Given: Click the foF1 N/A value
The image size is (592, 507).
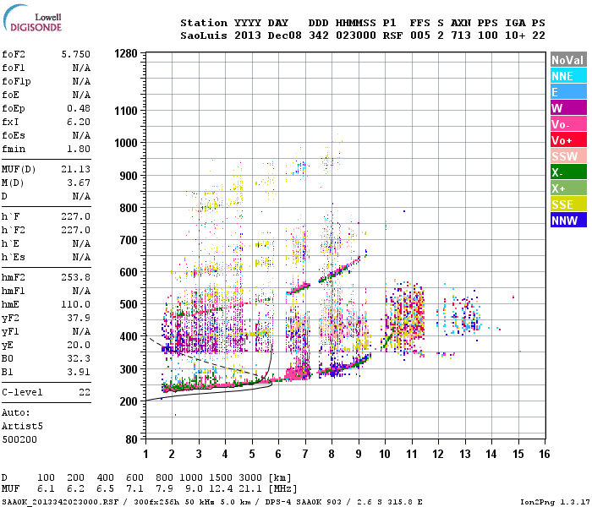Looking at the screenshot, I should click(81, 68).
